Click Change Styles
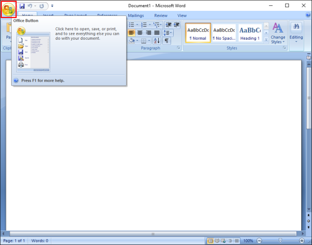Screen dimensions: 312x245 pos(278,33)
